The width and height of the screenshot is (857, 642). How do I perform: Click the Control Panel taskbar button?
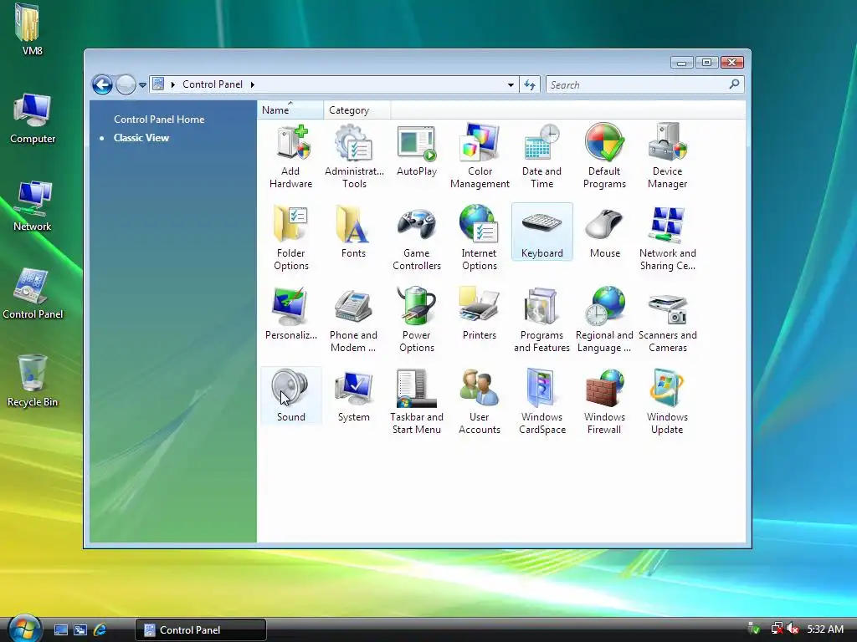(x=201, y=630)
